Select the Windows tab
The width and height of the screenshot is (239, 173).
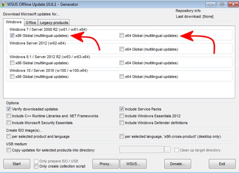(x=14, y=22)
